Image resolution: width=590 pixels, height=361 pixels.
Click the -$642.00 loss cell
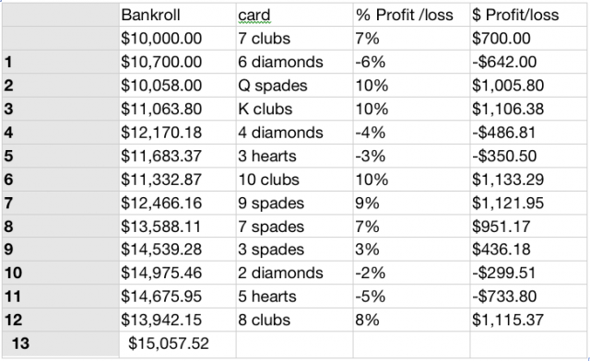528,62
